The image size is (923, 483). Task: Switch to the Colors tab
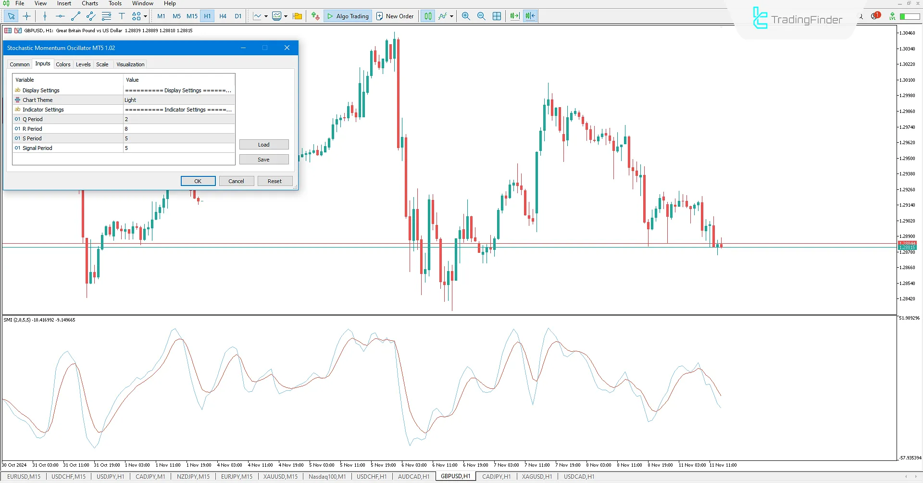tap(63, 64)
